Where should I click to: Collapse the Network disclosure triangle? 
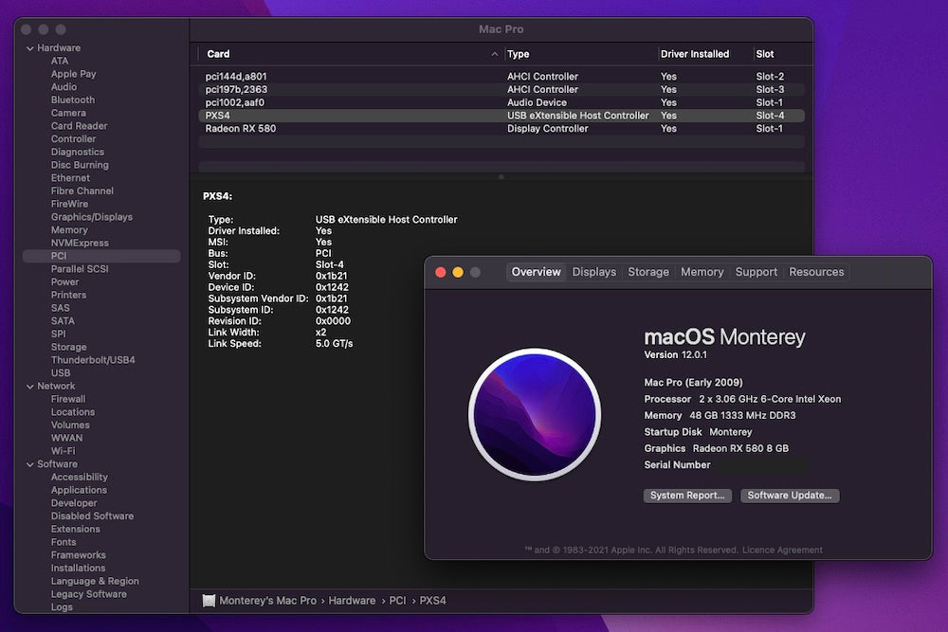[29, 387]
